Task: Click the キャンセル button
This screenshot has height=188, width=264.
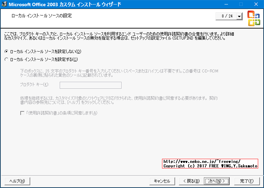Action: point(162,181)
